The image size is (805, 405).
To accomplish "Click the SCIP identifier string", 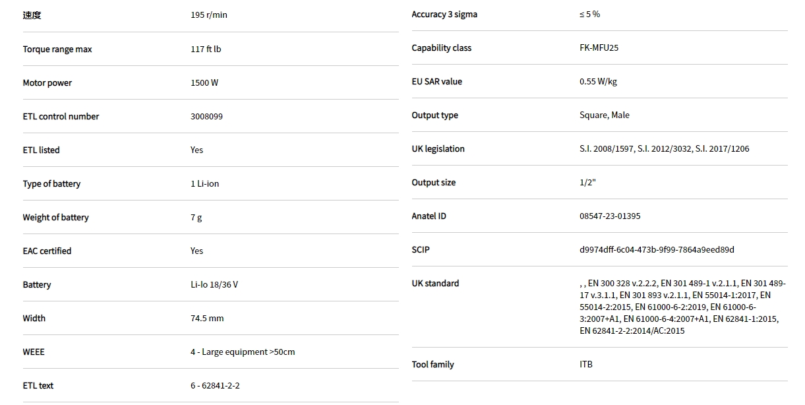I will click(657, 250).
